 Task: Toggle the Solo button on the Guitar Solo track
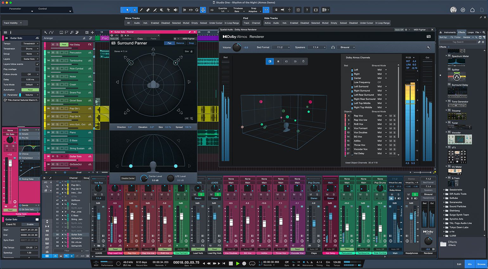coord(57,156)
